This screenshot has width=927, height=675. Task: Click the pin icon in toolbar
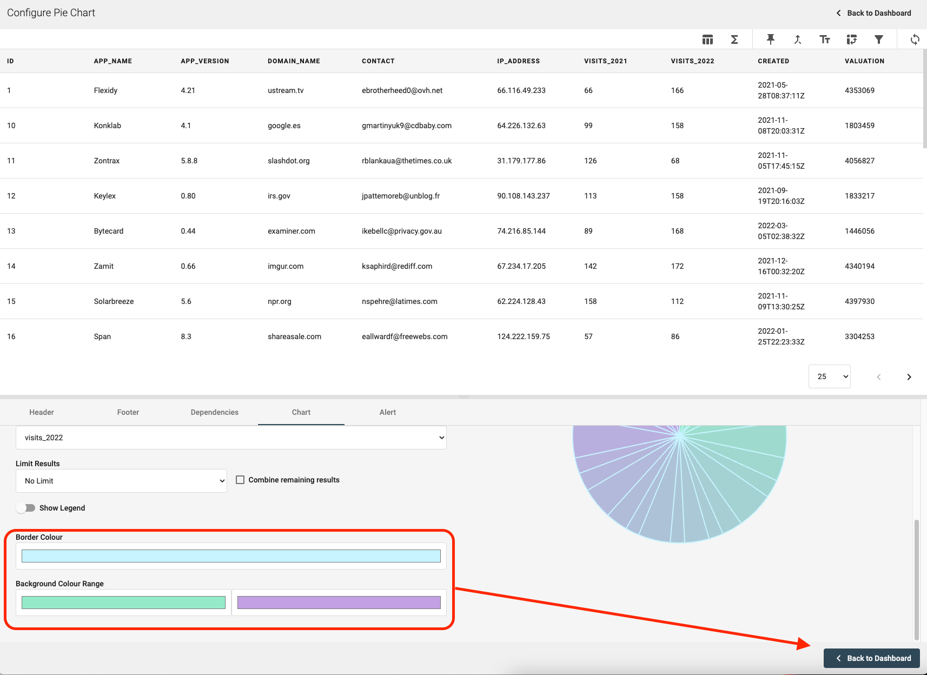click(771, 39)
